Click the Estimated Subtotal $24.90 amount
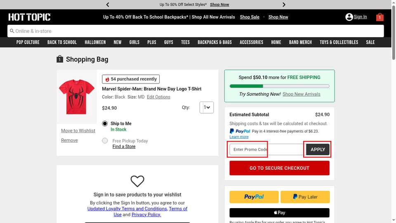Screen dimensions: 396x223 pos(322,114)
